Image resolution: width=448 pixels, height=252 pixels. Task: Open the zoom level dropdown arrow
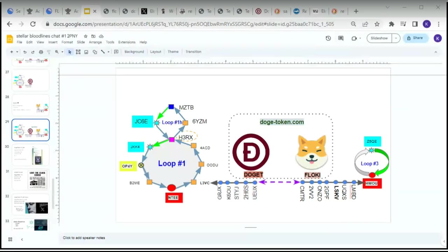(62, 52)
